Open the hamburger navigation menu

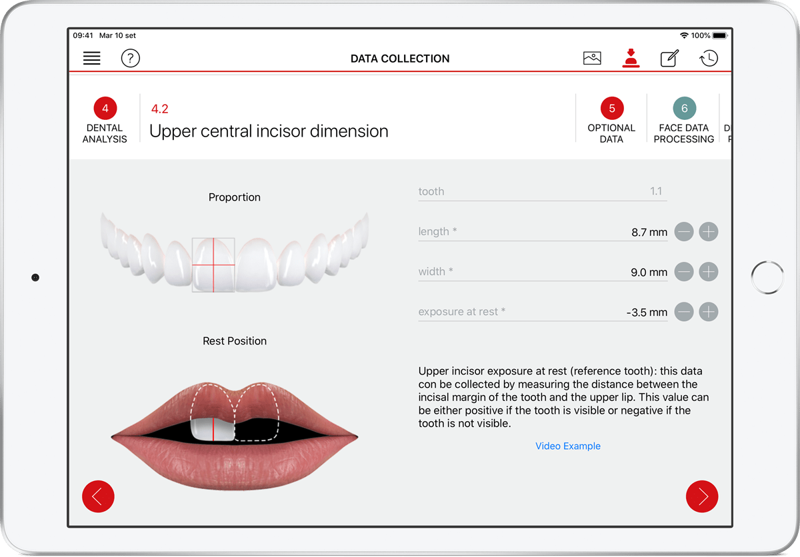point(91,58)
